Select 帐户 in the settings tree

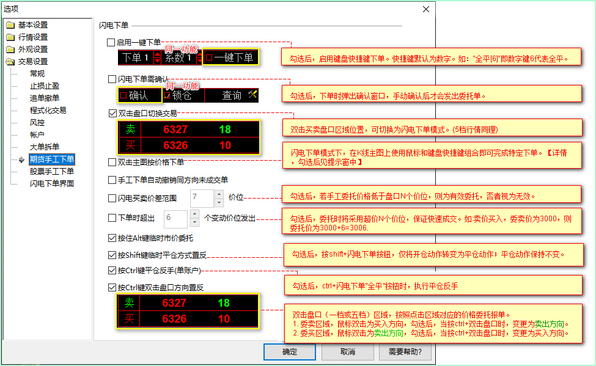(37, 134)
